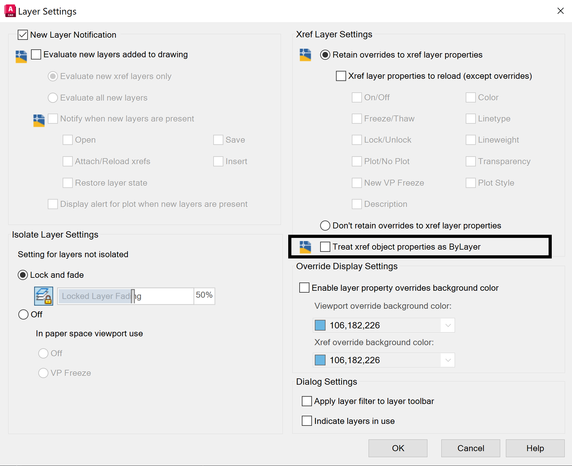572x466 pixels.
Task: Open Xref override background color dropdown
Action: click(x=448, y=360)
